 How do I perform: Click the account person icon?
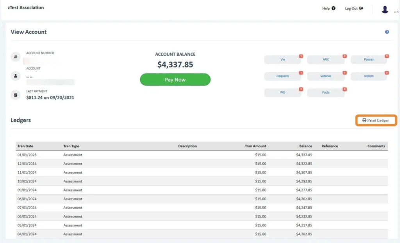16,76
